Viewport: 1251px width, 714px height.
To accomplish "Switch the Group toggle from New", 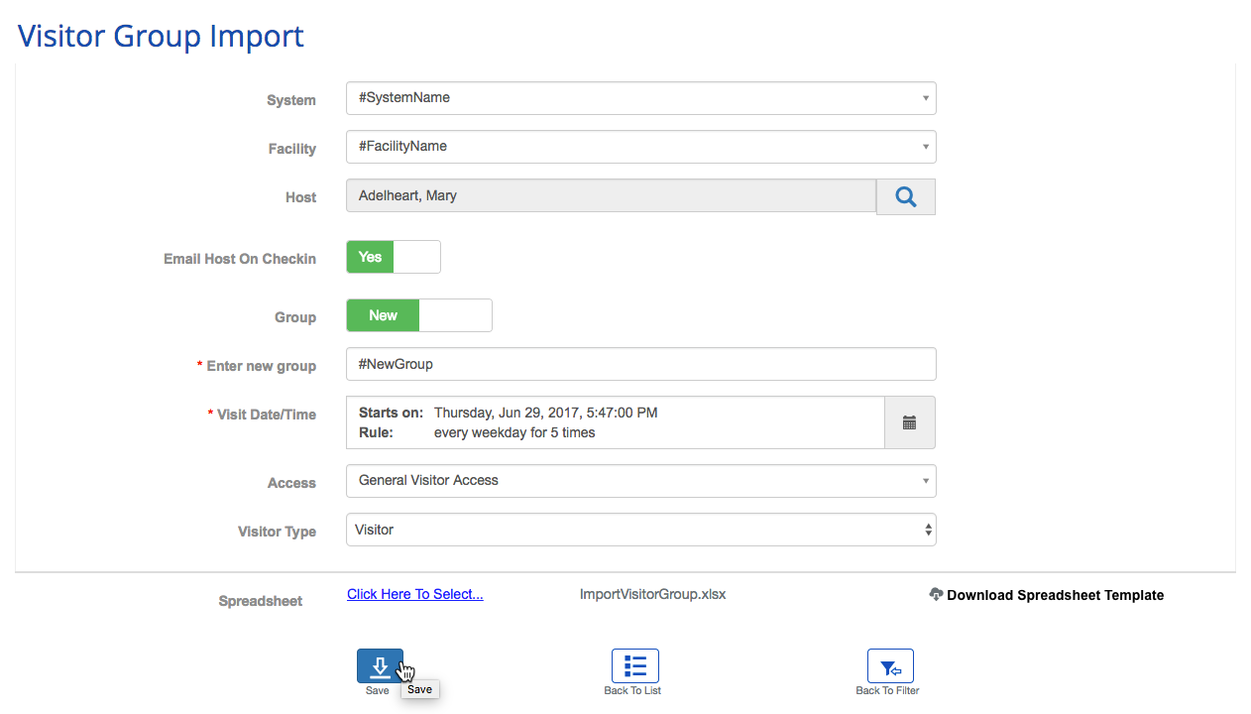I will (x=418, y=315).
